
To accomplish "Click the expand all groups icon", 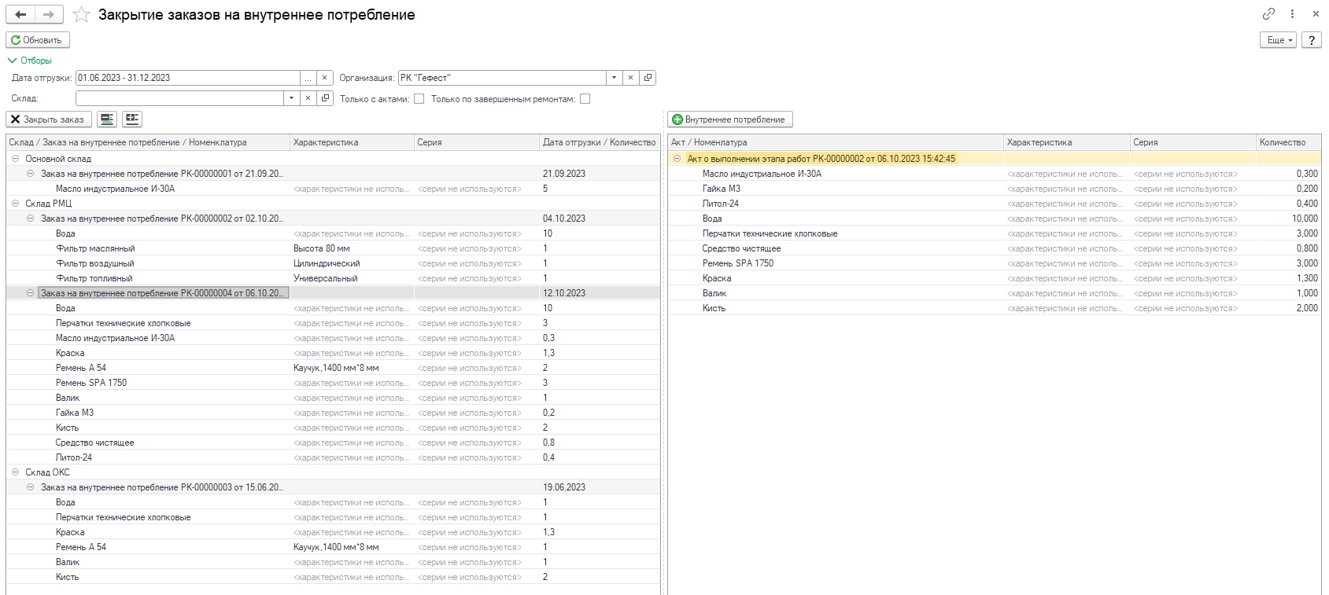I will pyautogui.click(x=107, y=119).
